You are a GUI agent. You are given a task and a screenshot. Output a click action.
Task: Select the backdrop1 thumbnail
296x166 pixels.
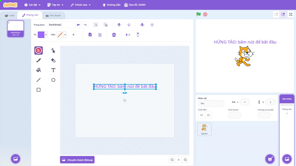click(x=16, y=29)
